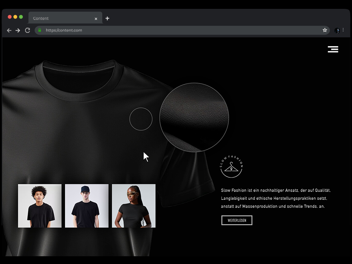Open the browser profile avatar
The height and width of the screenshot is (264, 352).
tap(337, 30)
